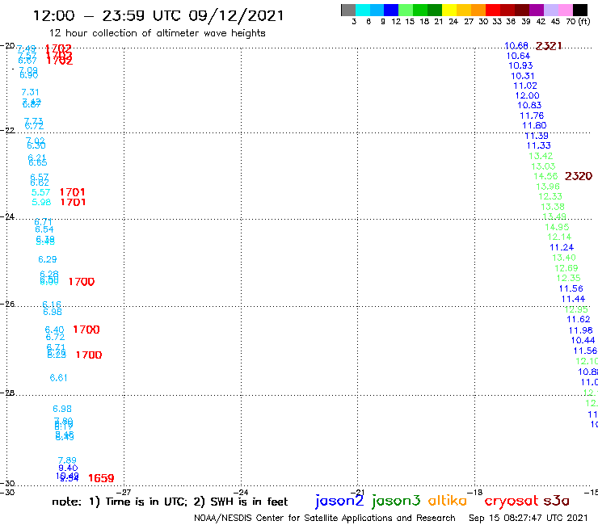The image size is (598, 525).
Task: Click the blue wave height value '9.40'
Action: coord(68,468)
